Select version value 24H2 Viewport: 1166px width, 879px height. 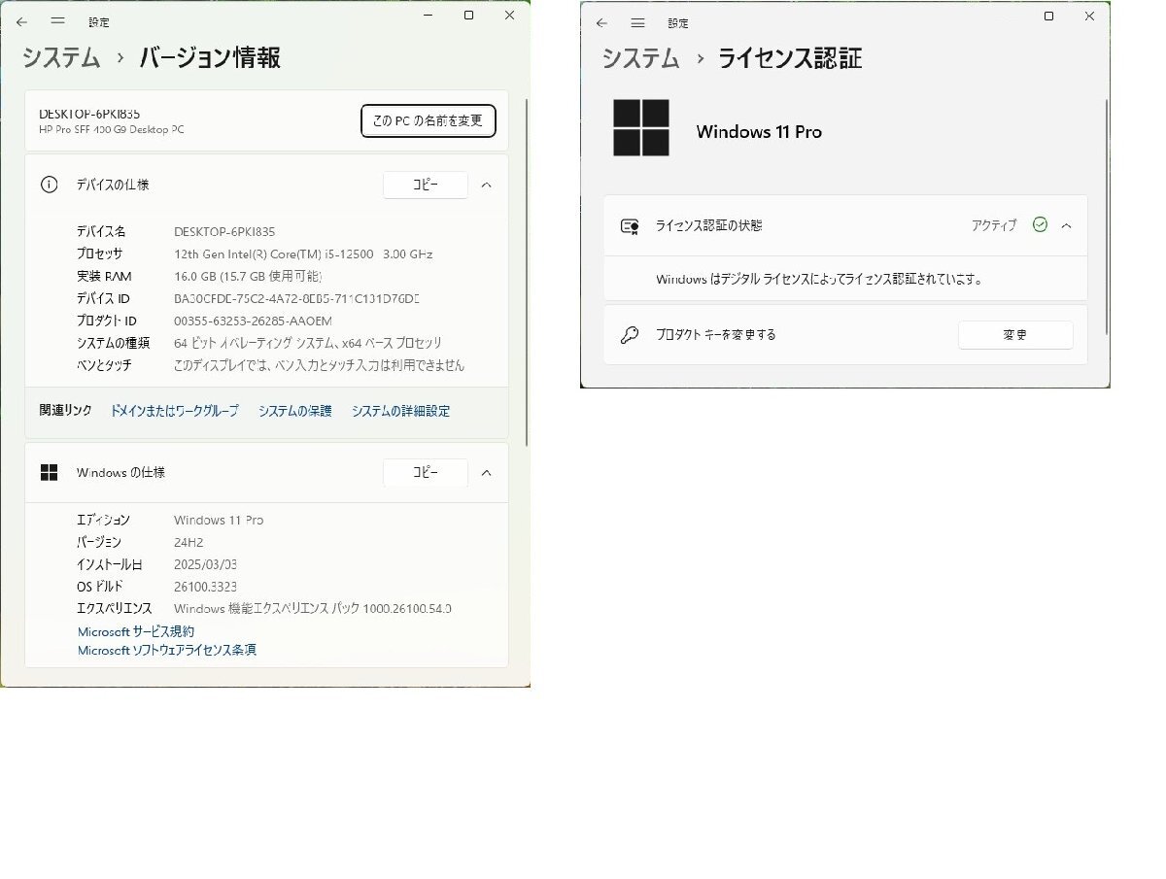point(189,542)
